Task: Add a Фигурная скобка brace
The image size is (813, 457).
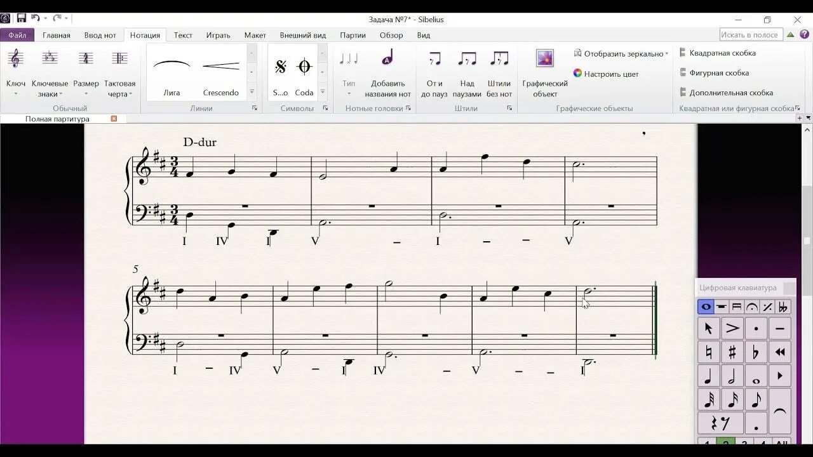Action: pos(714,73)
